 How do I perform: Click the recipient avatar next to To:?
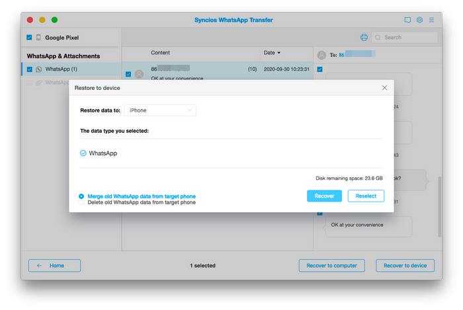[x=321, y=55]
